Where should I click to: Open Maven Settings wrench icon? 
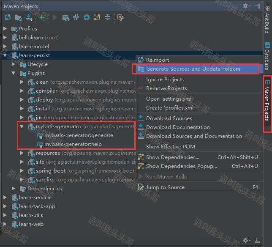[x=121, y=17]
